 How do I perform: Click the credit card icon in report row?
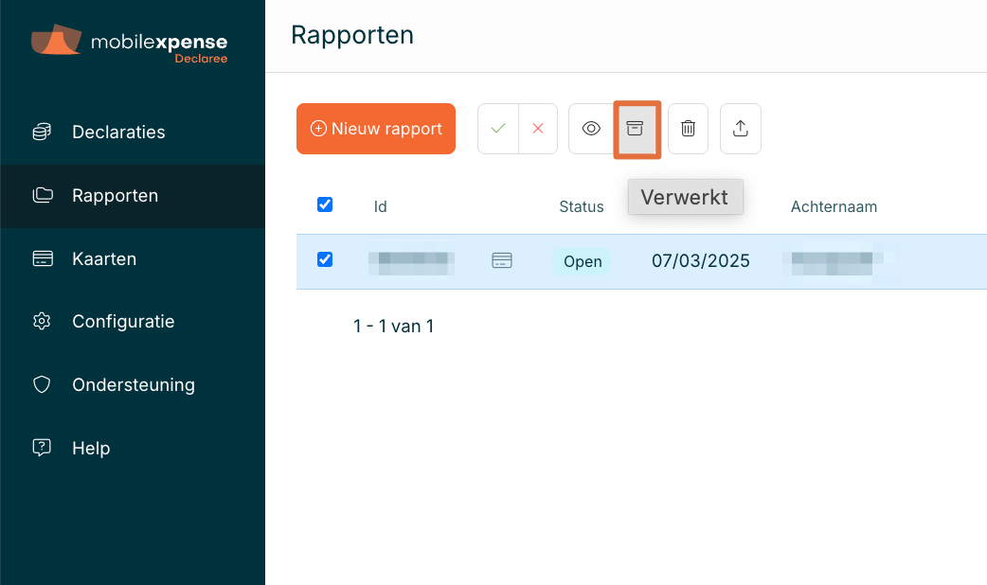coord(502,261)
